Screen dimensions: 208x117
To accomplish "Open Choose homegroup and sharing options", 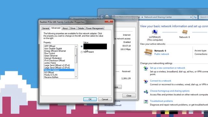I will click(170, 91).
